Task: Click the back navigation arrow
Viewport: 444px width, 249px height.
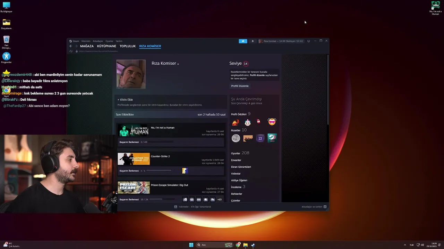Action: coord(71,46)
